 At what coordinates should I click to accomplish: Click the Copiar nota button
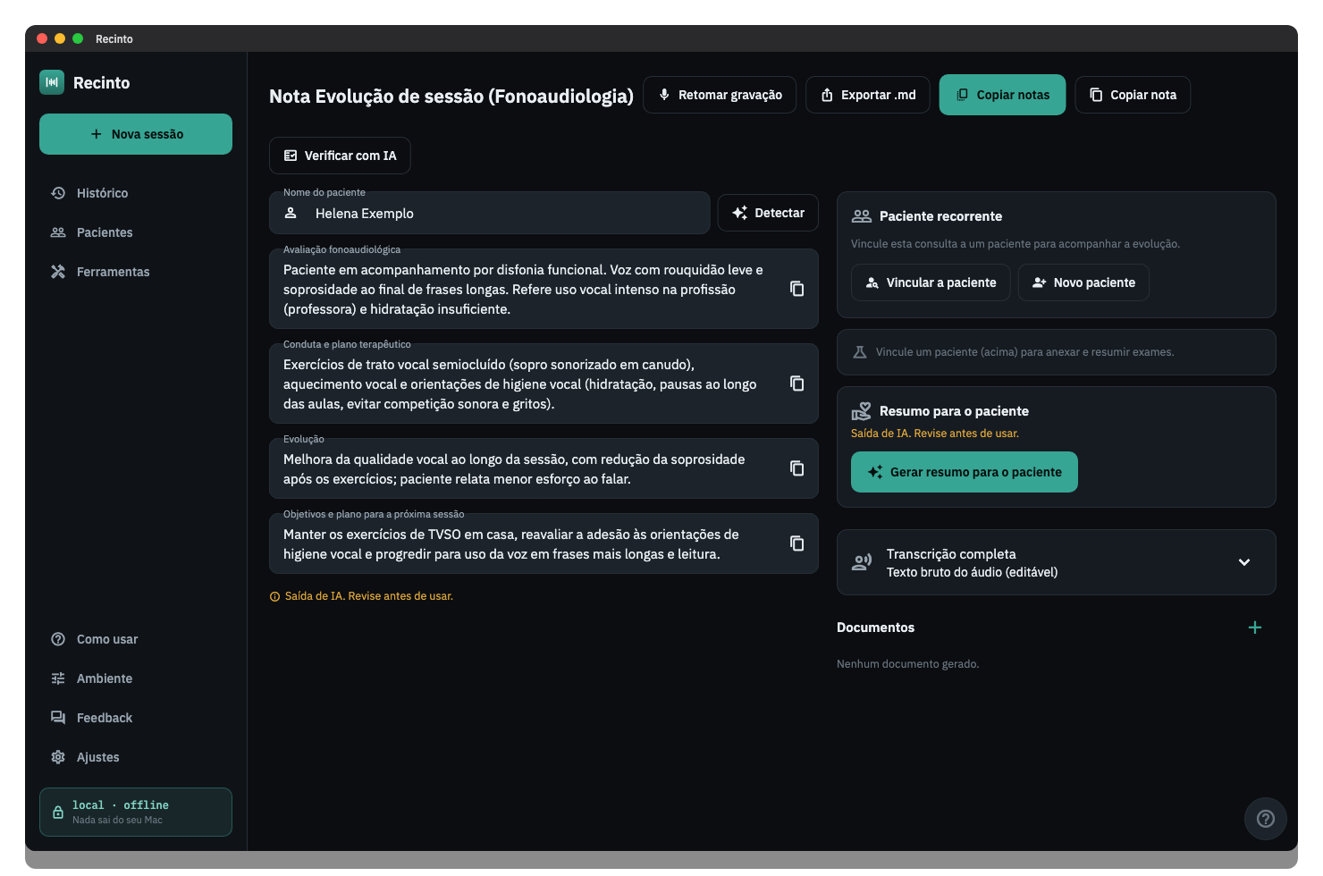(1133, 95)
